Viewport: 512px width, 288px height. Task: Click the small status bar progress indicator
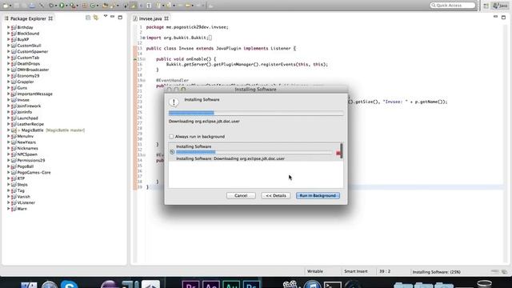click(494, 271)
